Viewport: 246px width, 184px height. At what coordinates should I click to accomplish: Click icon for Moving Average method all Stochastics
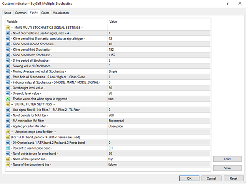pyautogui.click(x=8, y=72)
